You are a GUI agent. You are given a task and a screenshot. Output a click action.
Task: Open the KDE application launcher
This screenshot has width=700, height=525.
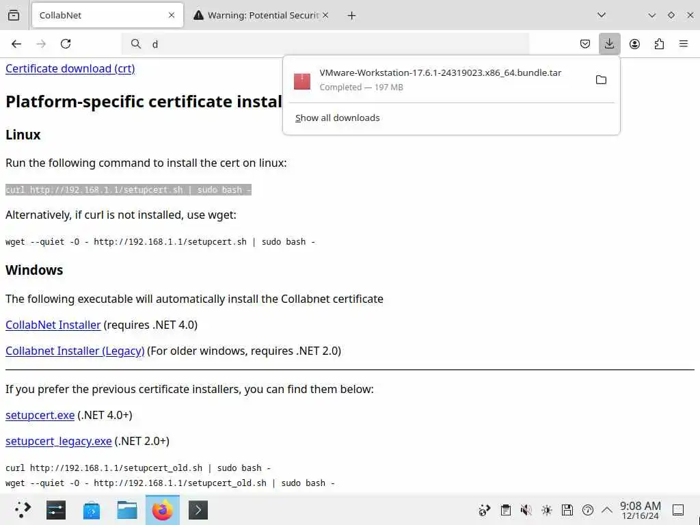click(x=23, y=510)
